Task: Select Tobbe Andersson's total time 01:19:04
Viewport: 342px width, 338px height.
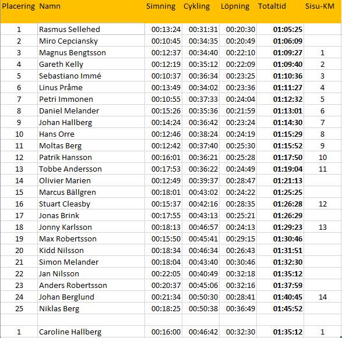Action: 280,169
